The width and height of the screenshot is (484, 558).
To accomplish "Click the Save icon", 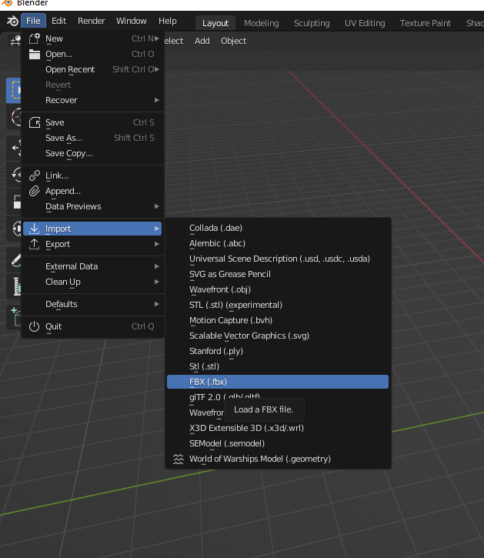I will 34,122.
